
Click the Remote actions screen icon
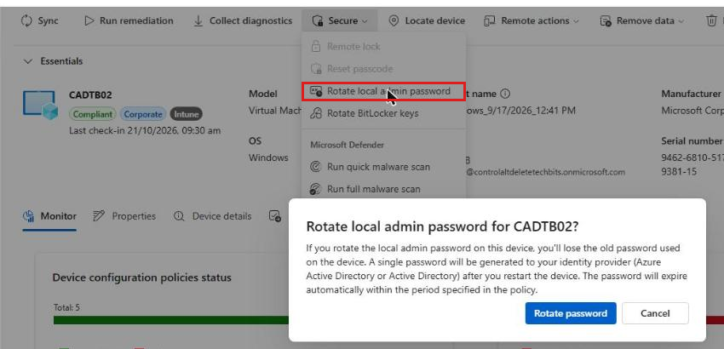(x=490, y=20)
